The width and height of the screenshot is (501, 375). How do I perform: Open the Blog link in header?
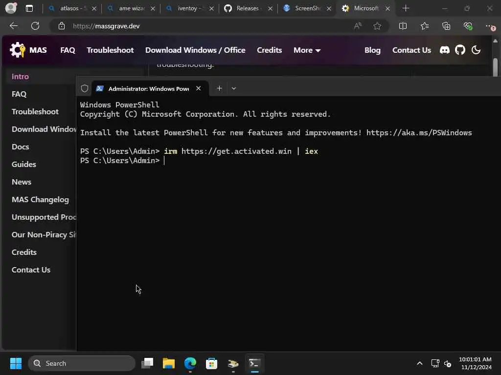[x=372, y=50]
